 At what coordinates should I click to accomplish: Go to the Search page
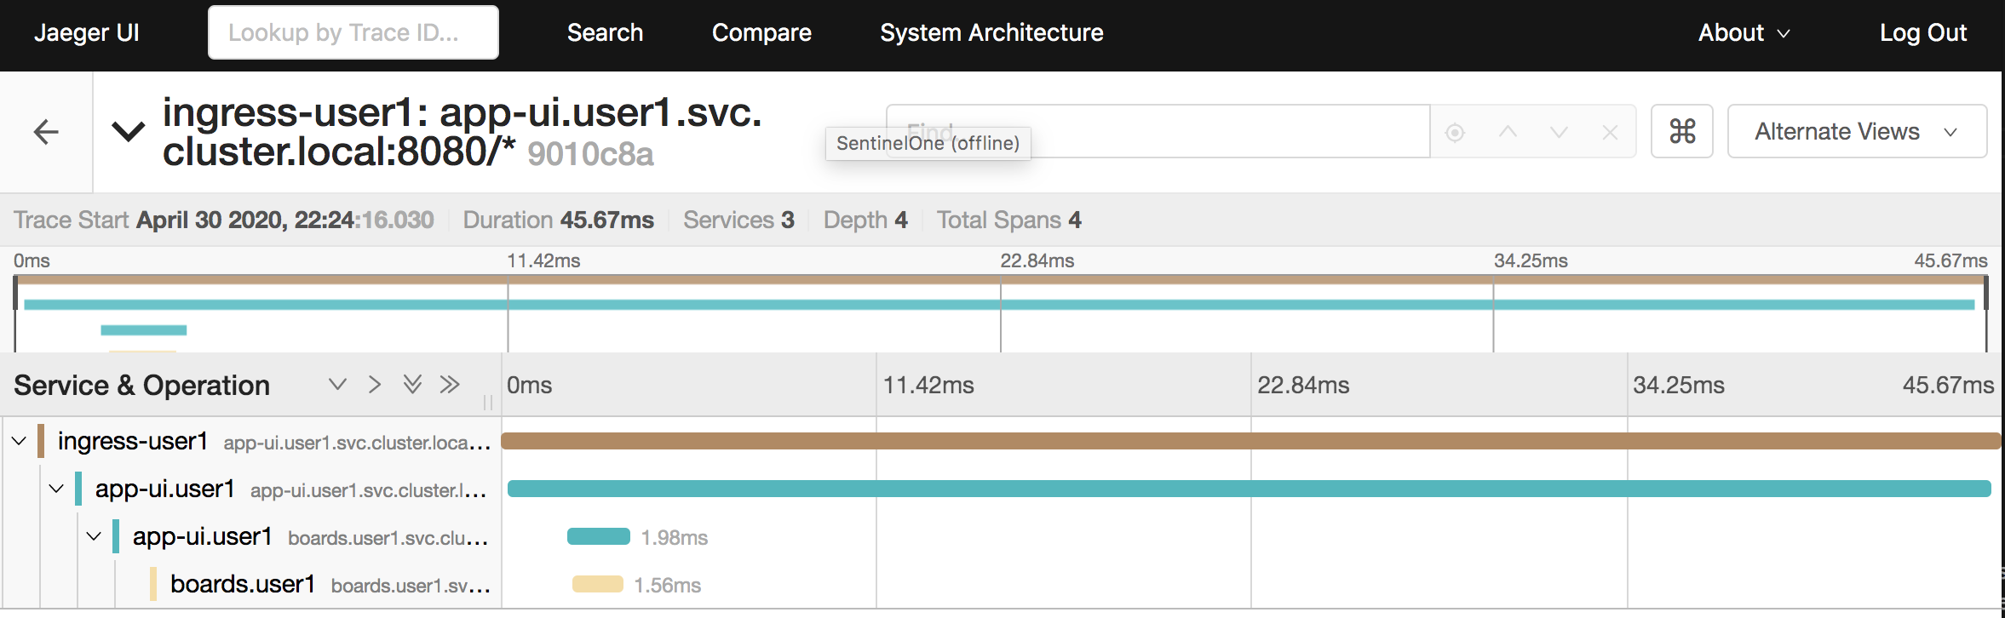coord(605,32)
